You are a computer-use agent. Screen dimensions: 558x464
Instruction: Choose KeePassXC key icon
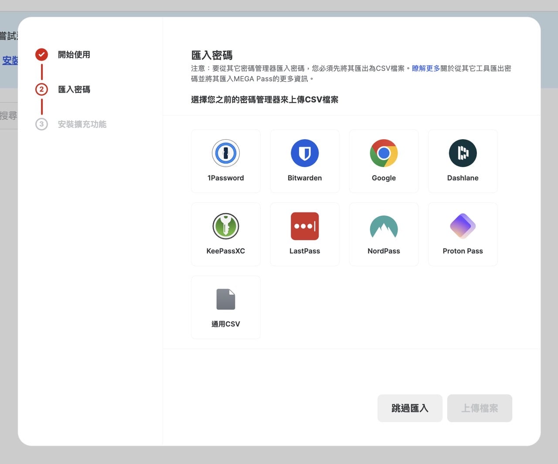[226, 226]
